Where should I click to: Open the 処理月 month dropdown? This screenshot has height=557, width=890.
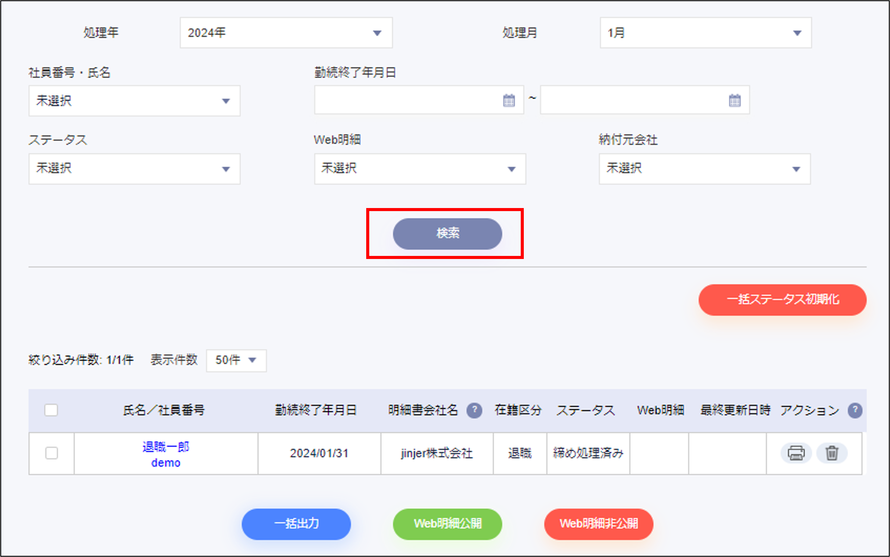[705, 33]
